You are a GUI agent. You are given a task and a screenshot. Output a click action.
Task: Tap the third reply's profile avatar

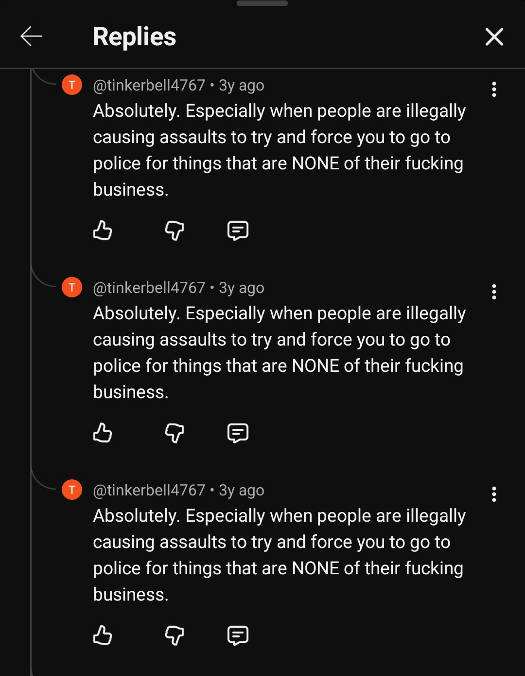click(x=72, y=490)
